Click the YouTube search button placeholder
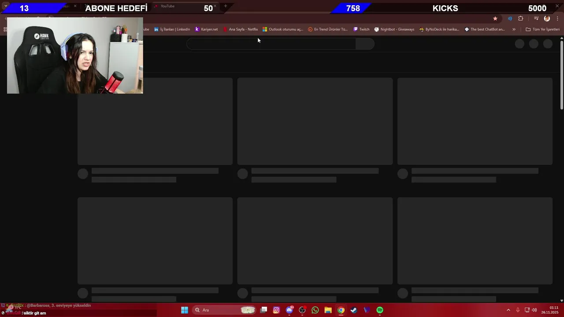Viewport: 564px width, 317px height. tap(365, 44)
